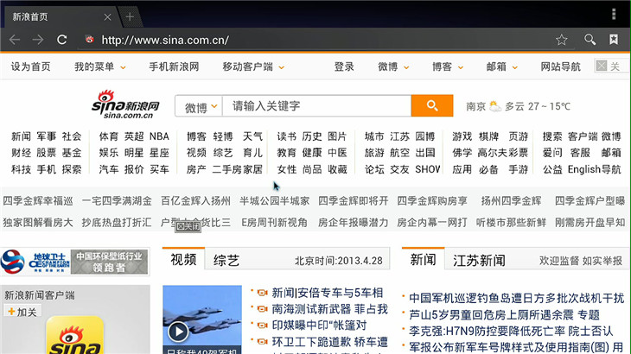Image resolution: width=631 pixels, height=354 pixels.
Task: Open video news 新闻|安倍专车与5车相
Action: click(x=328, y=293)
